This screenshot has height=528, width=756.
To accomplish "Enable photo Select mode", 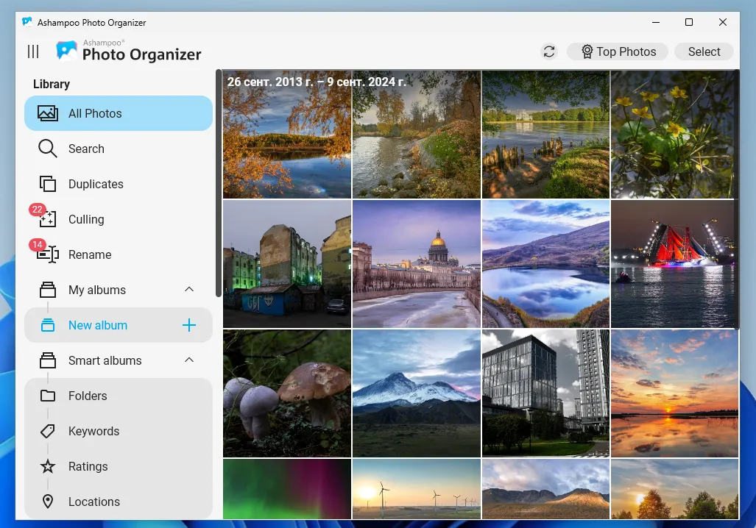I will point(703,51).
